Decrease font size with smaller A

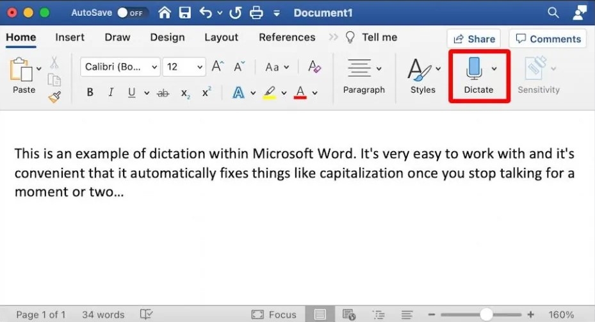click(239, 67)
